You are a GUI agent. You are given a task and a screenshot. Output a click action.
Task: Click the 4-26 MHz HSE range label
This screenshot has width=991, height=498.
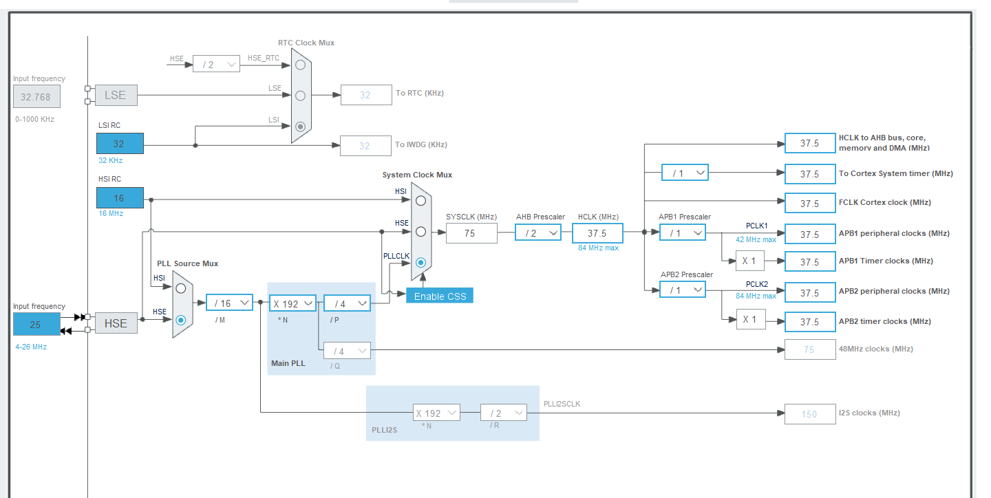31,347
